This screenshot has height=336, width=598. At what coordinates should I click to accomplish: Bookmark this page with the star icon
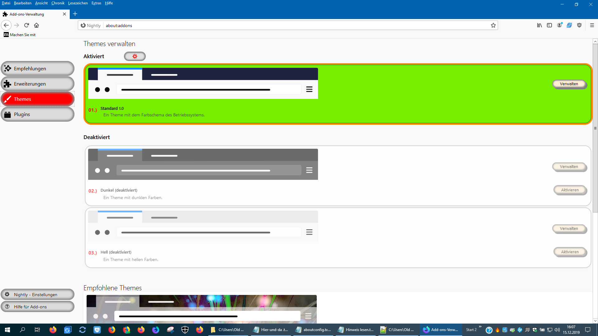pyautogui.click(x=493, y=26)
